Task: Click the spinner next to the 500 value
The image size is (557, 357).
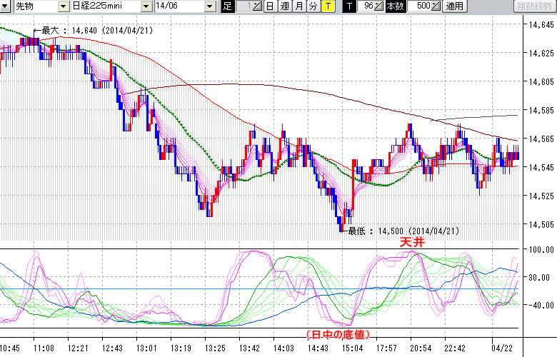Action: point(436,6)
